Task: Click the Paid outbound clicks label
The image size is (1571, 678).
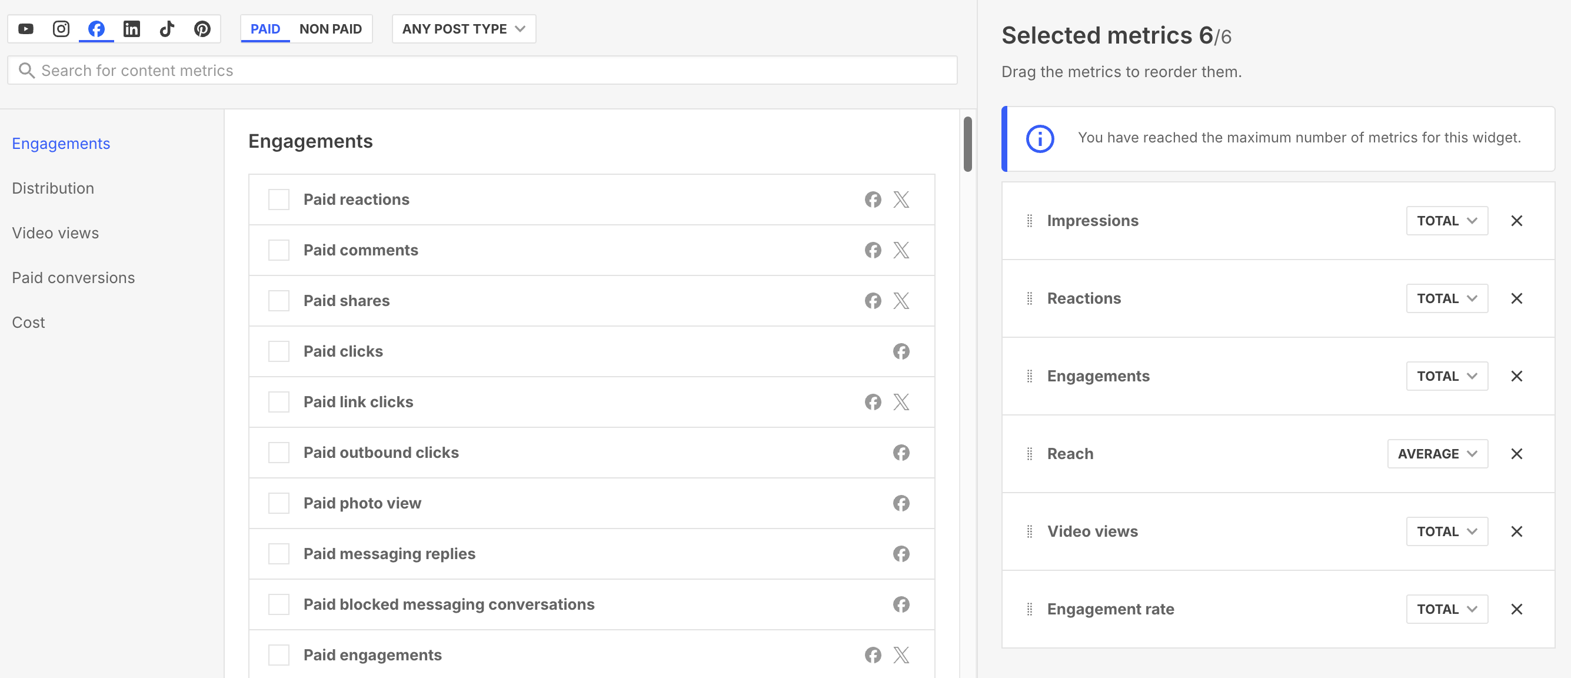Action: [x=381, y=453]
